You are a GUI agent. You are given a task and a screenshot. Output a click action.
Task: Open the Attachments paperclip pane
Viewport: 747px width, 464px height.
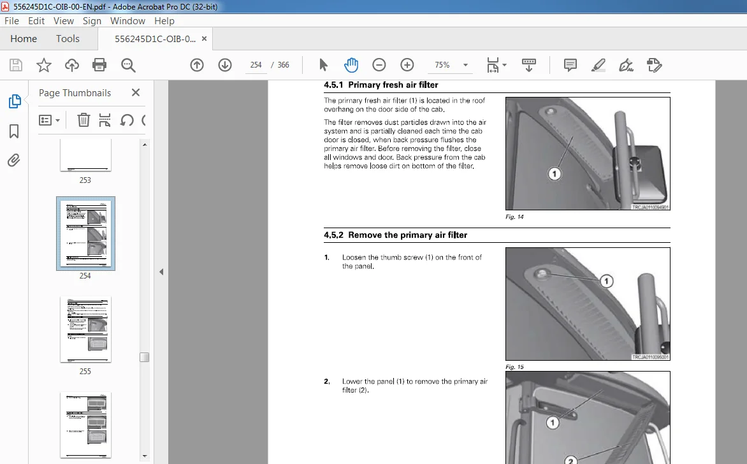coord(14,160)
